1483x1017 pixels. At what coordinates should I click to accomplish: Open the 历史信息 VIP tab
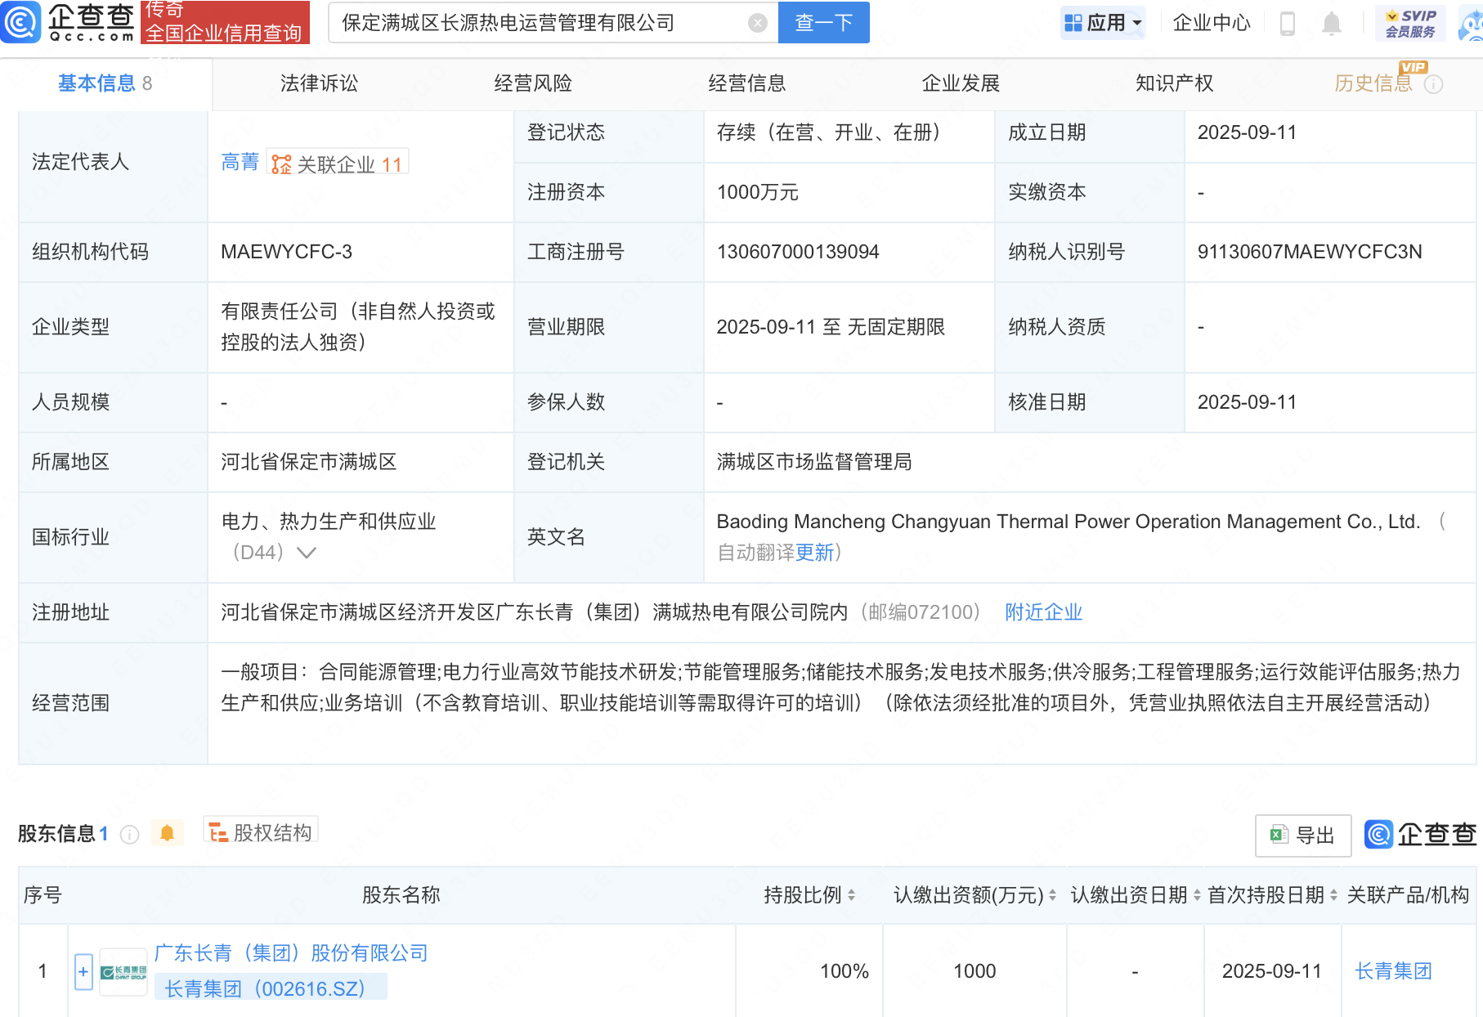(1373, 83)
